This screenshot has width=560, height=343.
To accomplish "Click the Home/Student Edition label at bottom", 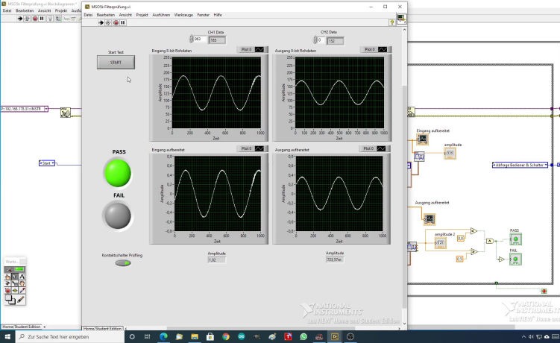I will coord(103,329).
